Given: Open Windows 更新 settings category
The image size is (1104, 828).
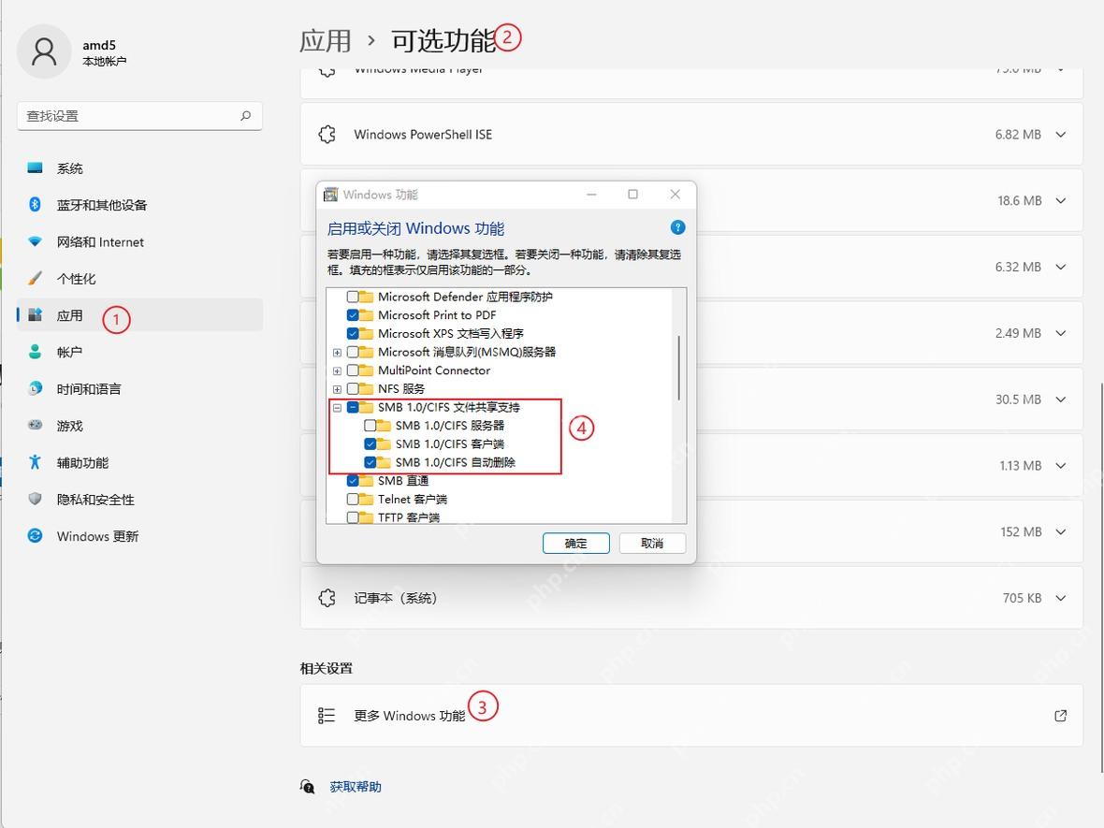Looking at the screenshot, I should coord(139,535).
